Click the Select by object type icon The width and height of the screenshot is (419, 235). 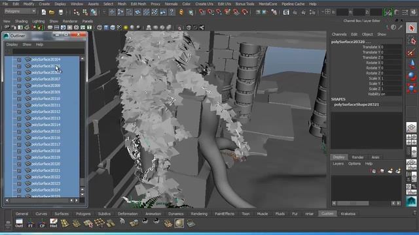[85, 12]
